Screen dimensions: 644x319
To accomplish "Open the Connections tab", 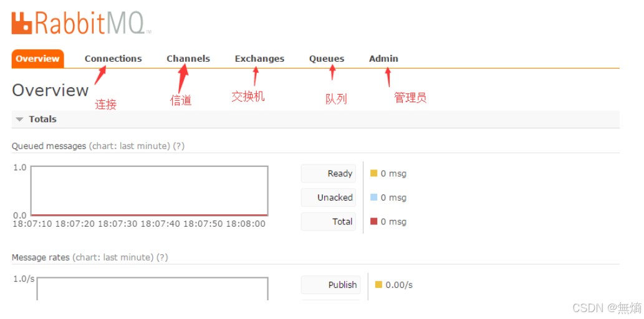I will (113, 59).
